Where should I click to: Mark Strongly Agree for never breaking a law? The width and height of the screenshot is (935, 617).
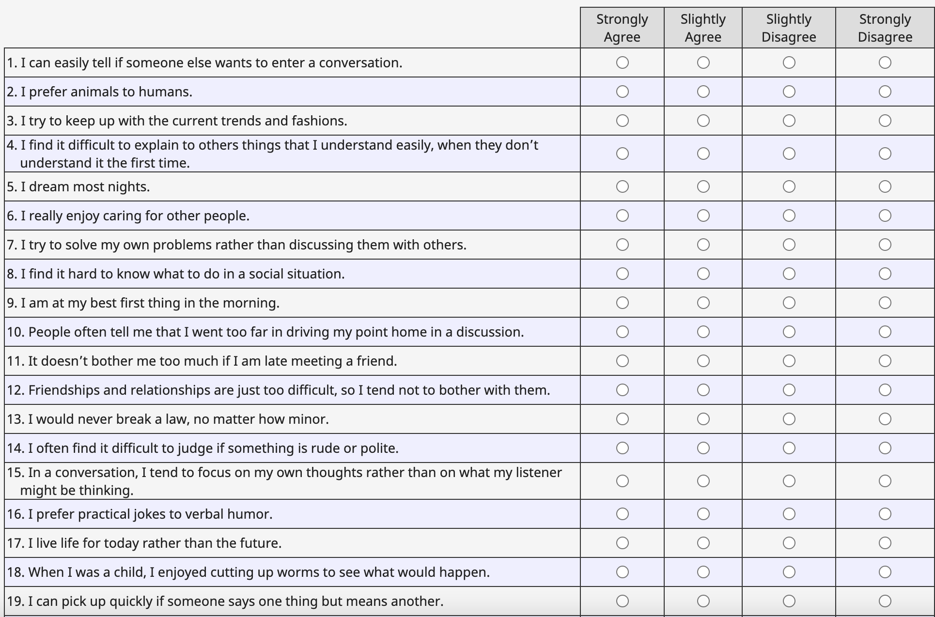[623, 419]
